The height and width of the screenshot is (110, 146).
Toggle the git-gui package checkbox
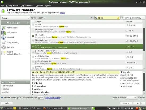(33, 25)
